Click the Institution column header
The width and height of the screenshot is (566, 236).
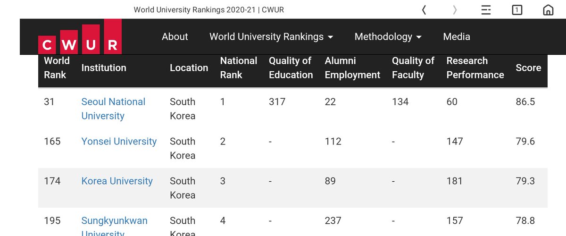click(104, 67)
